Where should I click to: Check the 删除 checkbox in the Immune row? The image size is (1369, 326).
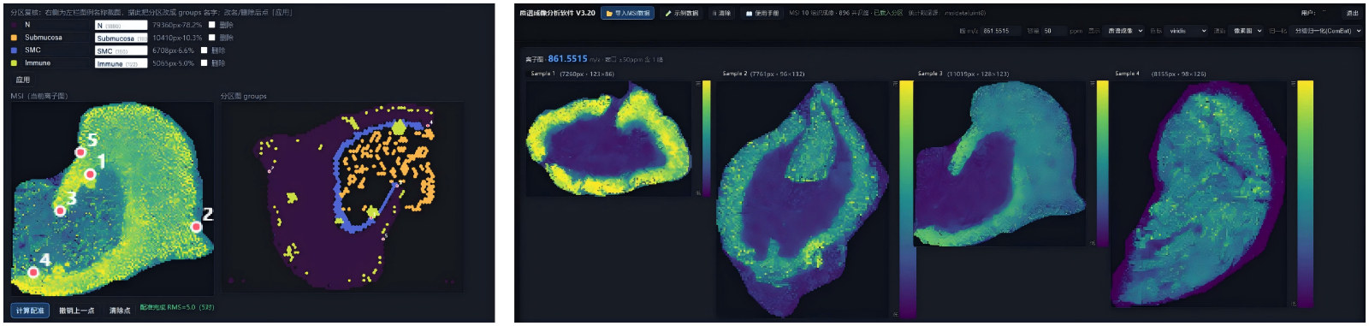click(204, 63)
